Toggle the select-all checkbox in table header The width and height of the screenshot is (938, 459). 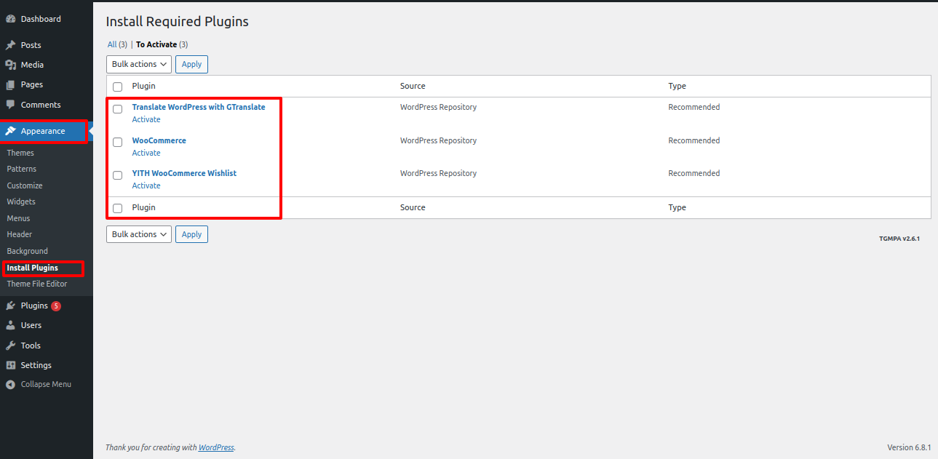click(x=118, y=87)
